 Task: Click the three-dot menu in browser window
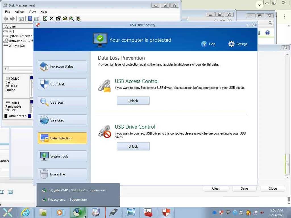pyautogui.click(x=285, y=16)
